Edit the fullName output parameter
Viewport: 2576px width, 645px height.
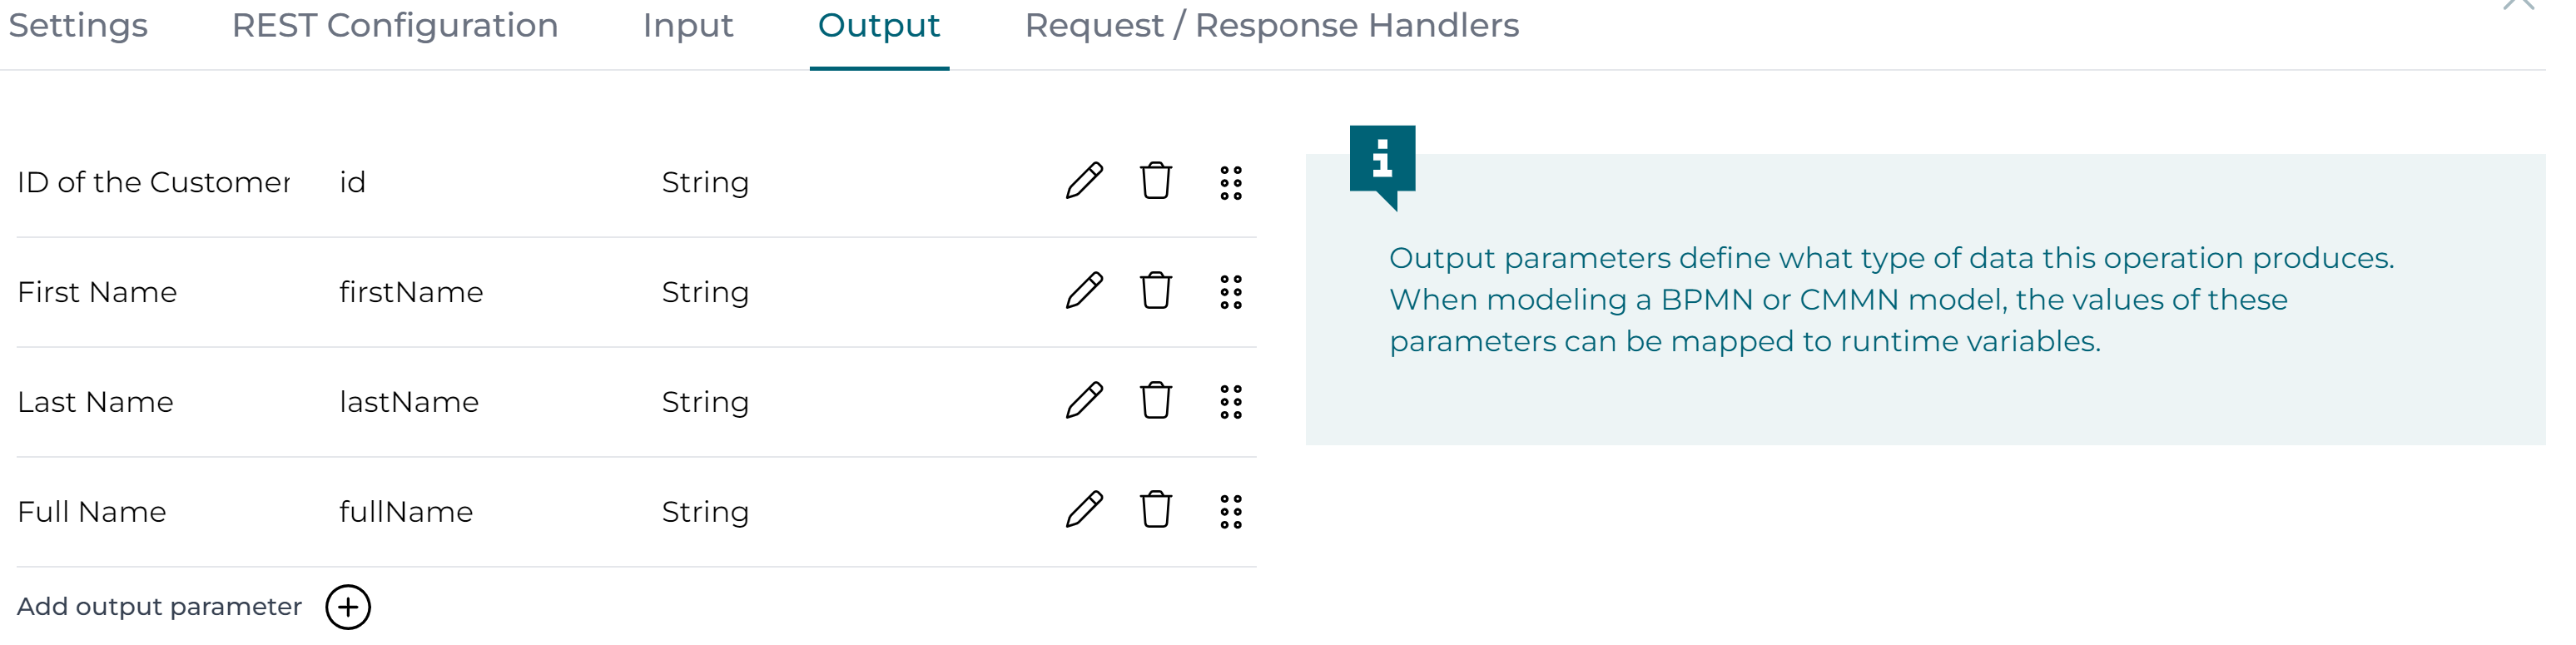(x=1086, y=512)
